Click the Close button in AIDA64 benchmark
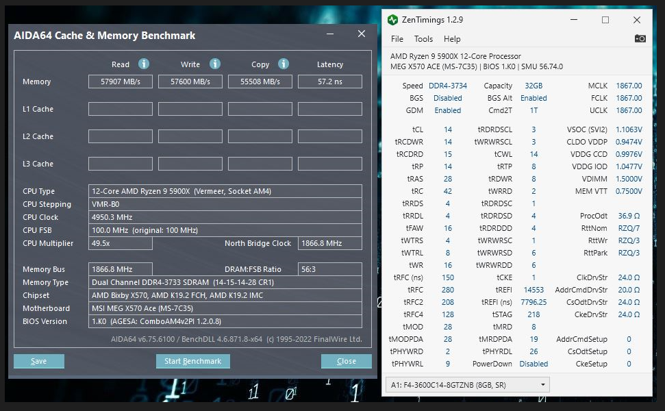This screenshot has height=411, width=665. tap(347, 361)
